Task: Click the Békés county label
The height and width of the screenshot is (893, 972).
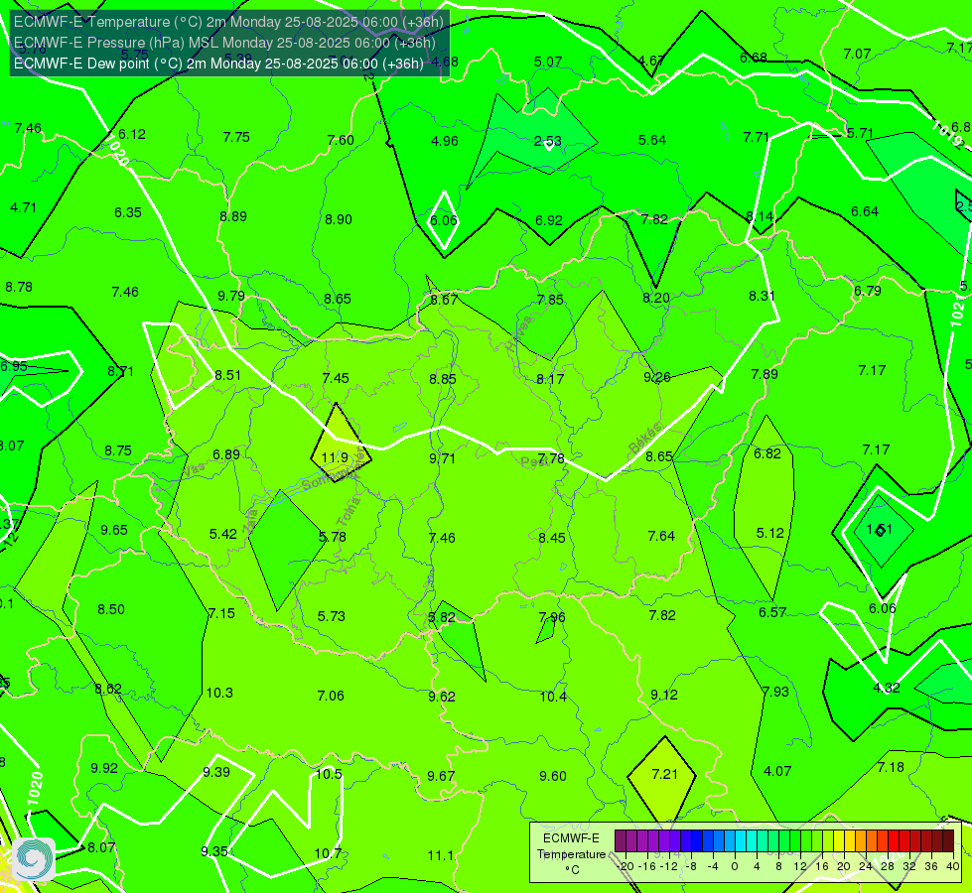Action: [646, 438]
